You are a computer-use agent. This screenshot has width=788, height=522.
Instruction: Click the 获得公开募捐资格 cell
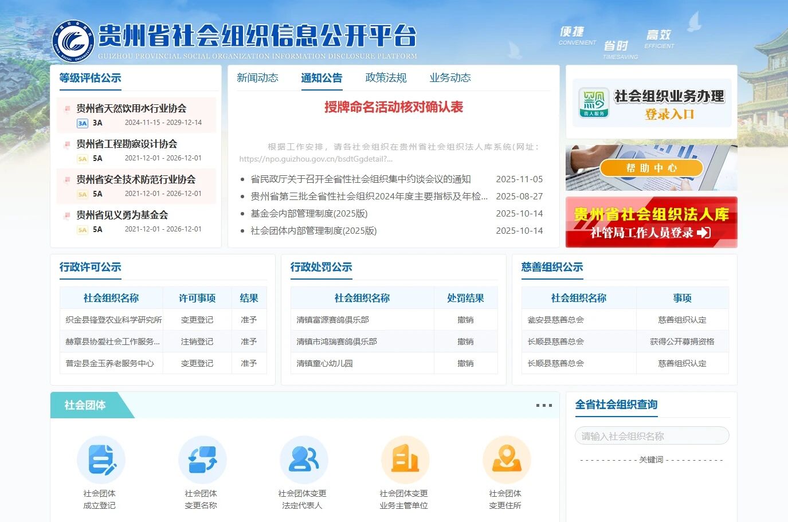pos(682,342)
